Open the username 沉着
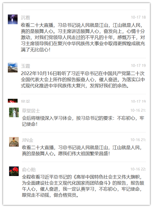 pyautogui.click(x=25, y=18)
